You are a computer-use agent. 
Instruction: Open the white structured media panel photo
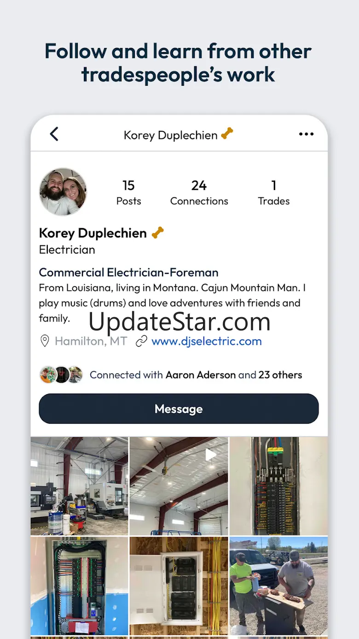179,586
